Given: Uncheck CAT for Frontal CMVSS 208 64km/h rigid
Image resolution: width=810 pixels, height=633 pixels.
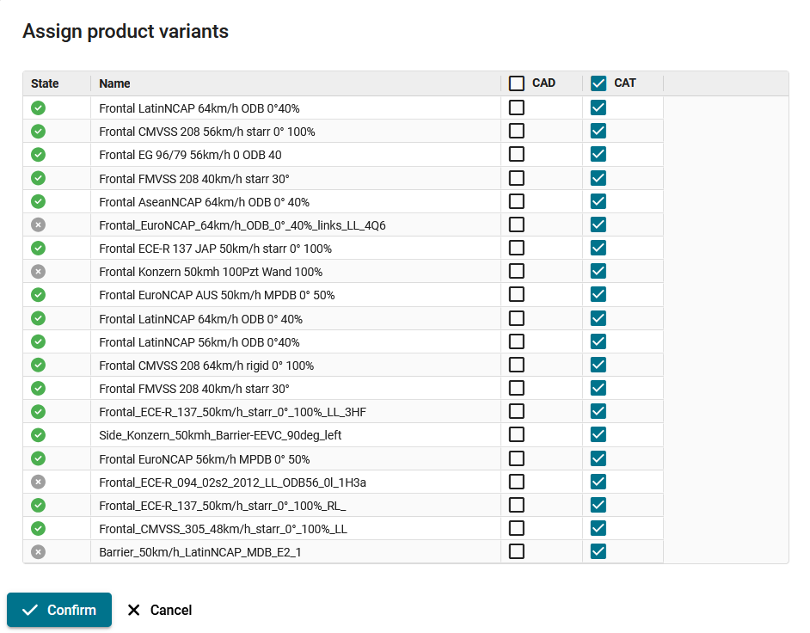Looking at the screenshot, I should (598, 365).
